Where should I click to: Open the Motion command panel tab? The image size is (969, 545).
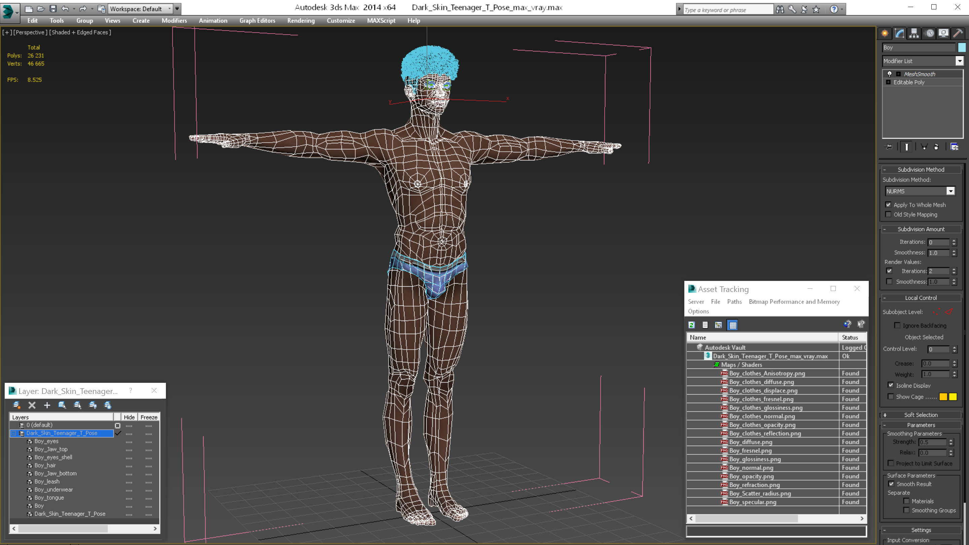pyautogui.click(x=929, y=33)
